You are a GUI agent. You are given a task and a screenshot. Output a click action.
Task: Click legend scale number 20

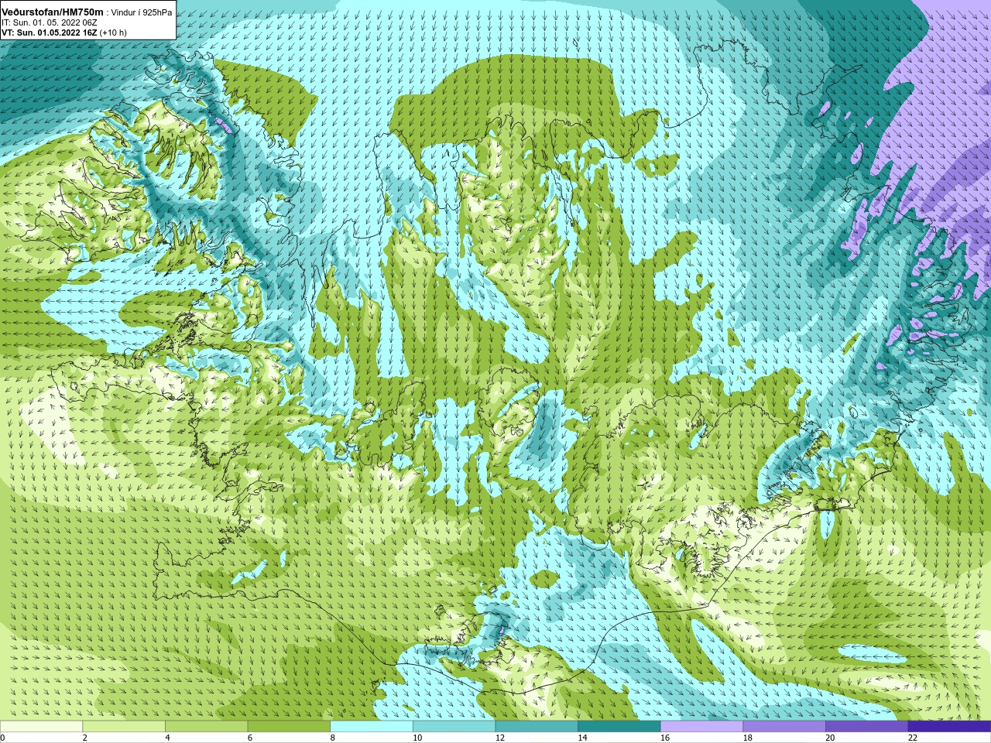tap(830, 738)
